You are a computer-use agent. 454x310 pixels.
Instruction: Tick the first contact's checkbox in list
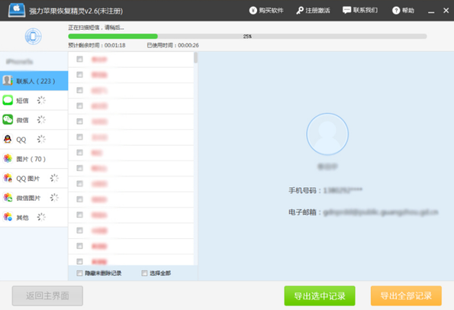79,59
